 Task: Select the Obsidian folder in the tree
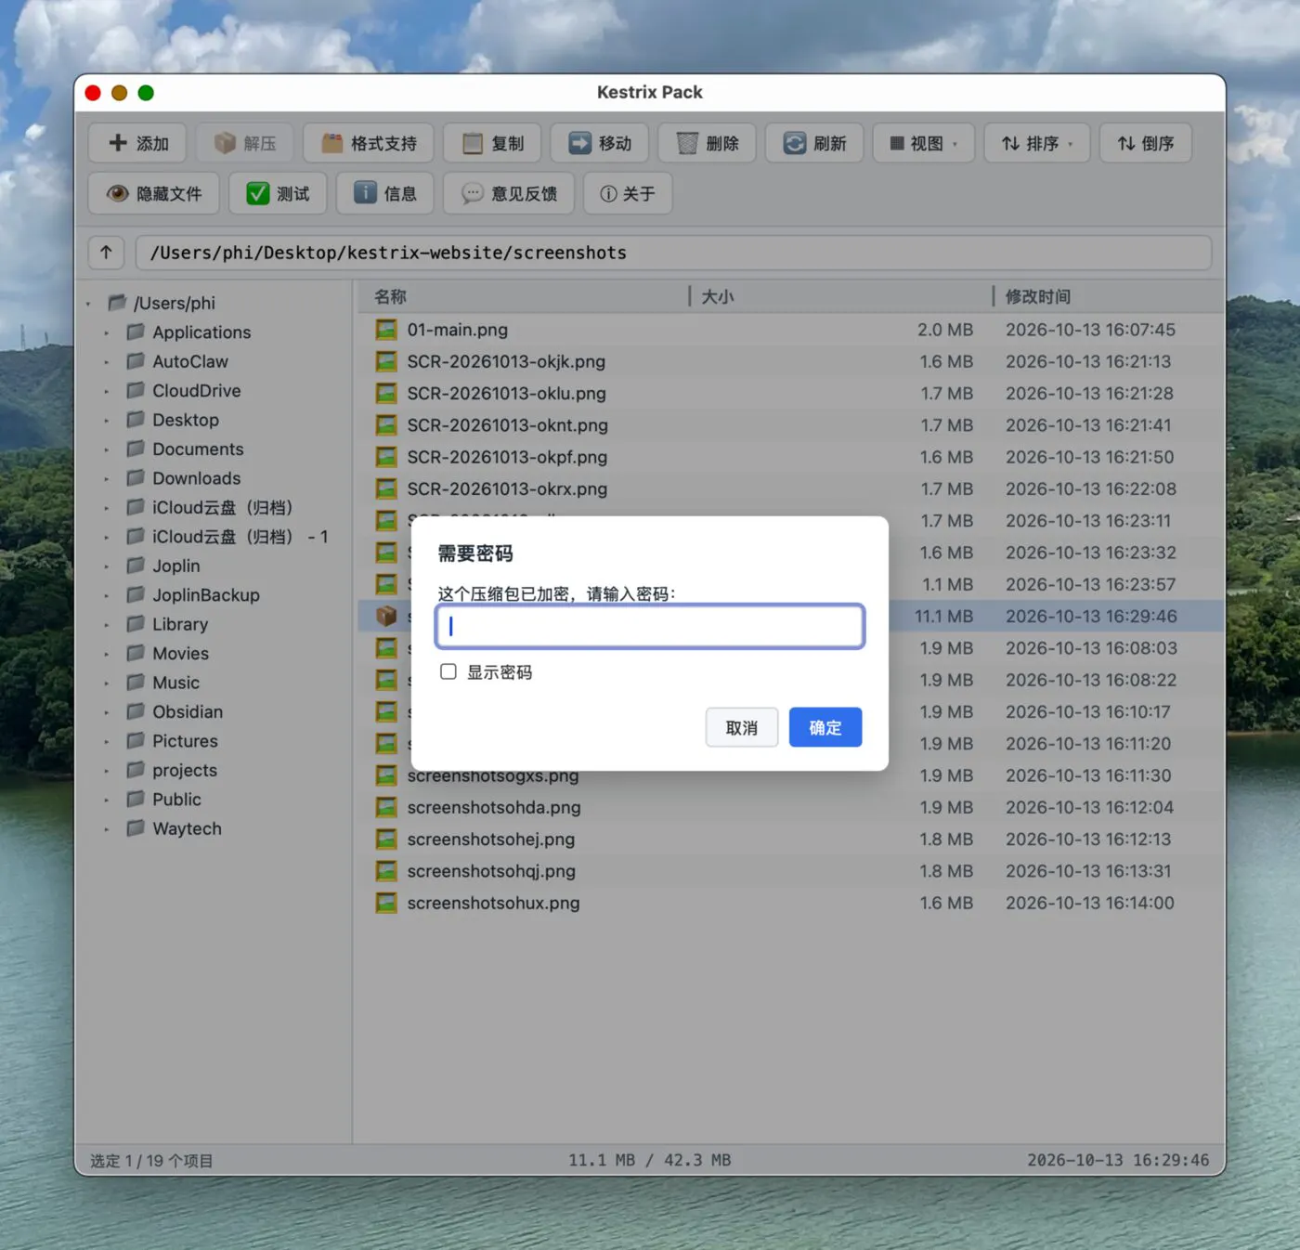tap(188, 712)
